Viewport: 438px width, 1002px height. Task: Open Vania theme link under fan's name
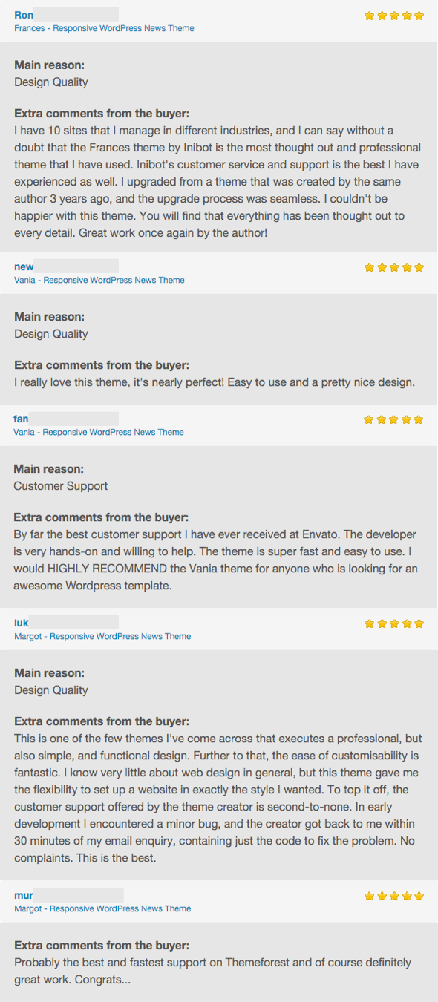(x=99, y=432)
